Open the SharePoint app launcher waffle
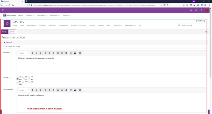This screenshot has width=212, height=114. click(x=2, y=10)
